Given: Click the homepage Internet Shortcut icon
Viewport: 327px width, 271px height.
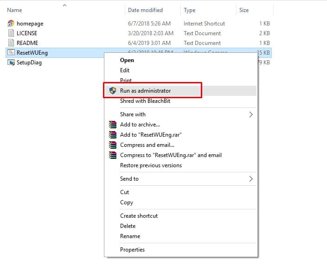Looking at the screenshot, I should (12, 24).
